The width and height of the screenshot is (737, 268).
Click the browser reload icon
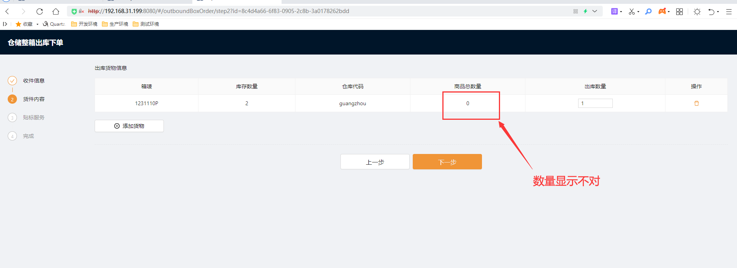tap(39, 12)
